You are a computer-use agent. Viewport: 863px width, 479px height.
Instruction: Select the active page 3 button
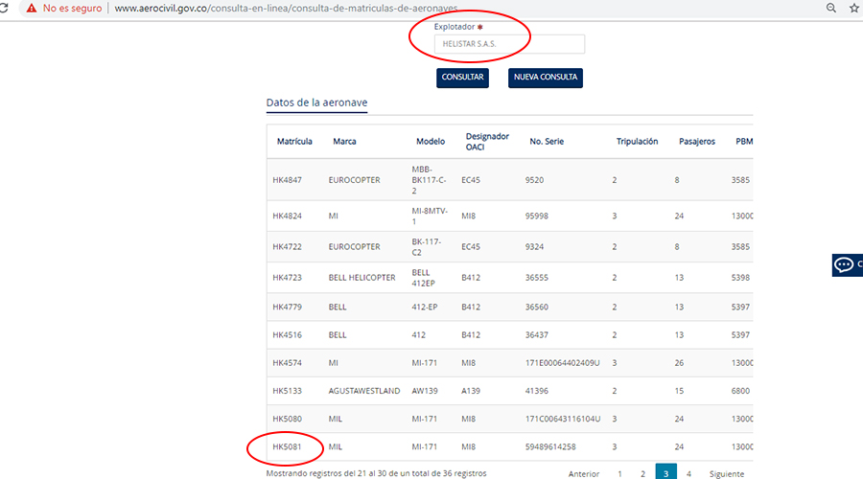click(666, 472)
